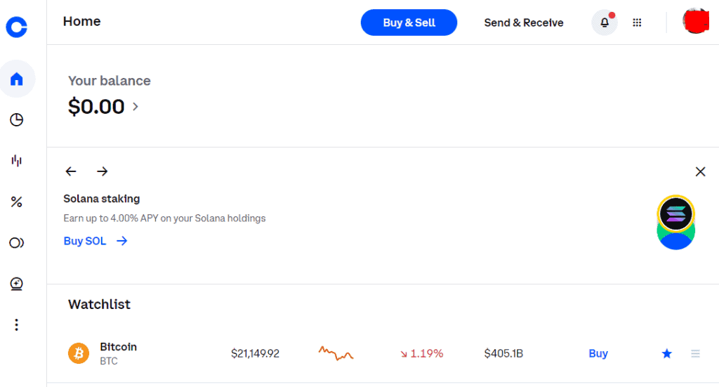Open the More three-dot sidebar menu
Viewport: 719px width, 387px height.
point(17,324)
